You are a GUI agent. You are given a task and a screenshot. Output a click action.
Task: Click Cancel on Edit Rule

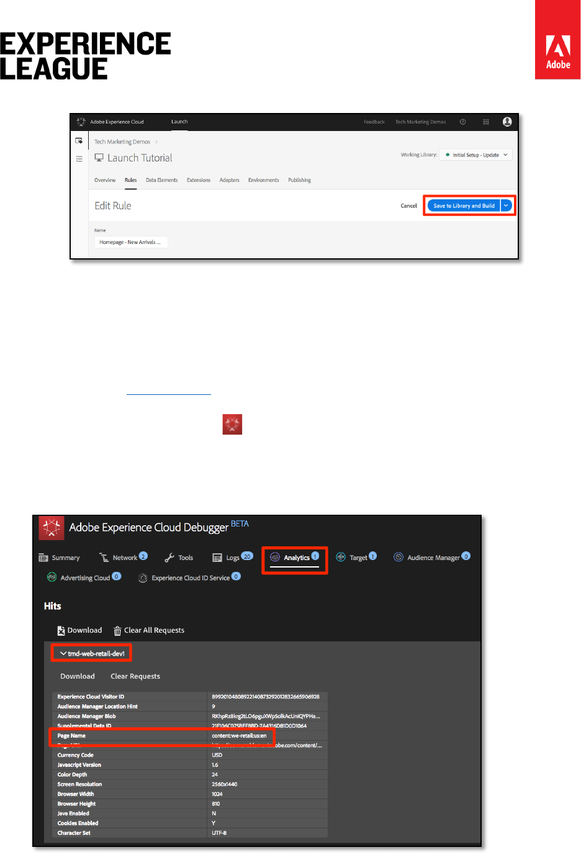pos(409,206)
